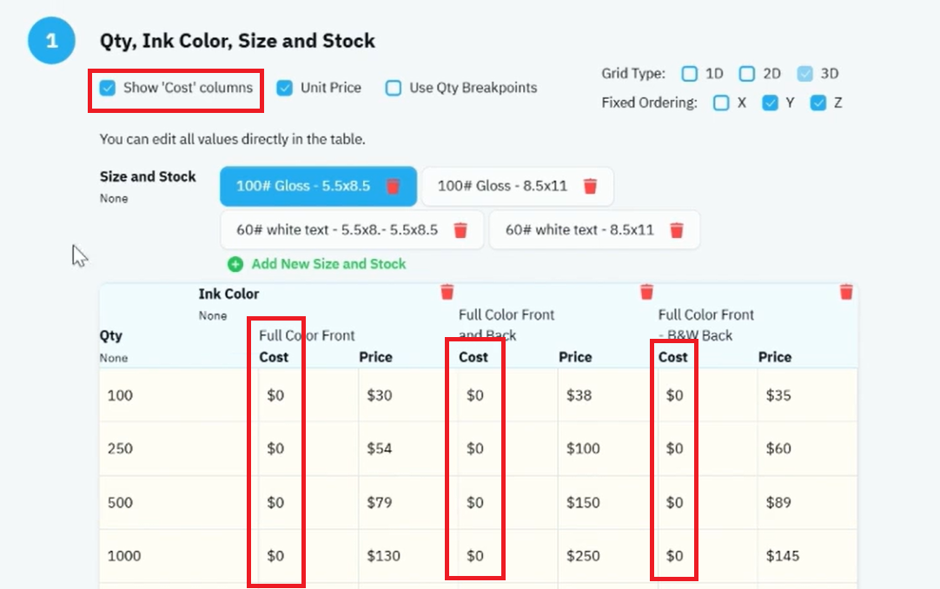Click the green plus add icon
Viewport: 940px width, 589px height.
tap(235, 264)
